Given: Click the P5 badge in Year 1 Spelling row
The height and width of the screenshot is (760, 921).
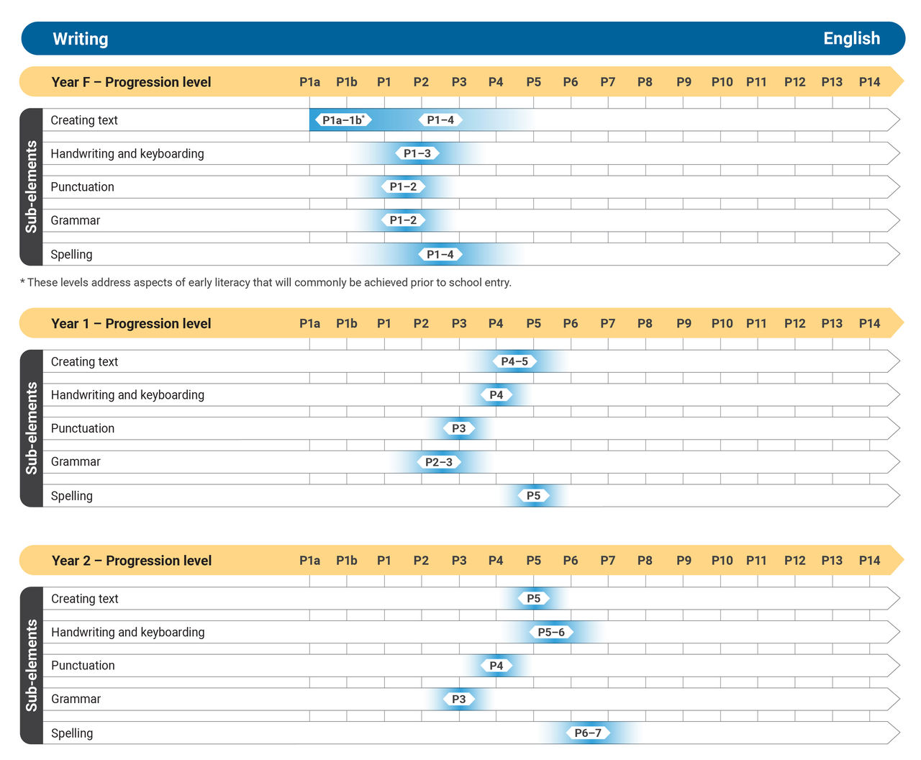Looking at the screenshot, I should click(533, 495).
